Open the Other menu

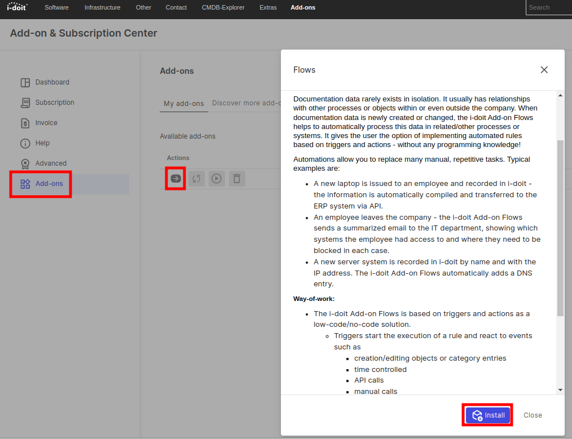(x=143, y=7)
